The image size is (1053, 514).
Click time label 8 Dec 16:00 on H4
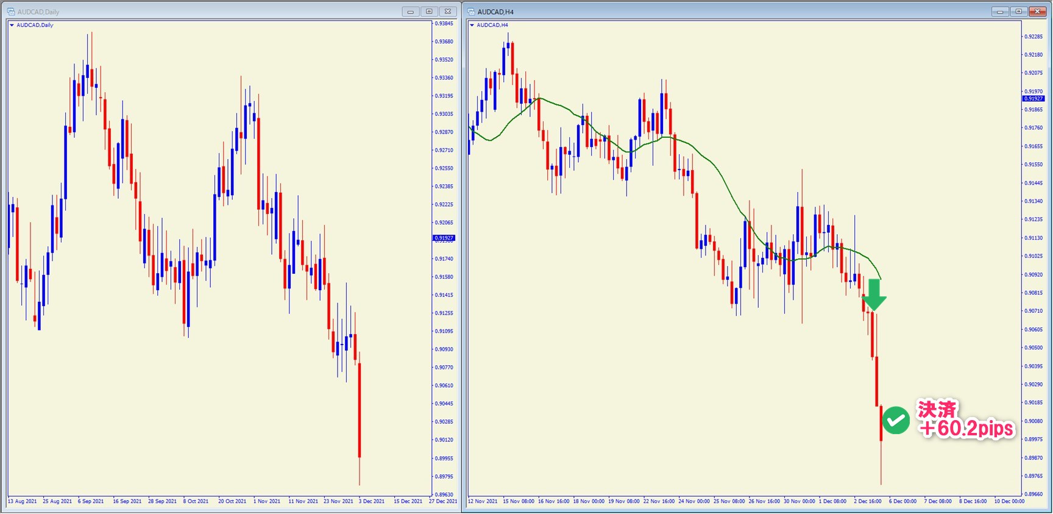pos(973,501)
